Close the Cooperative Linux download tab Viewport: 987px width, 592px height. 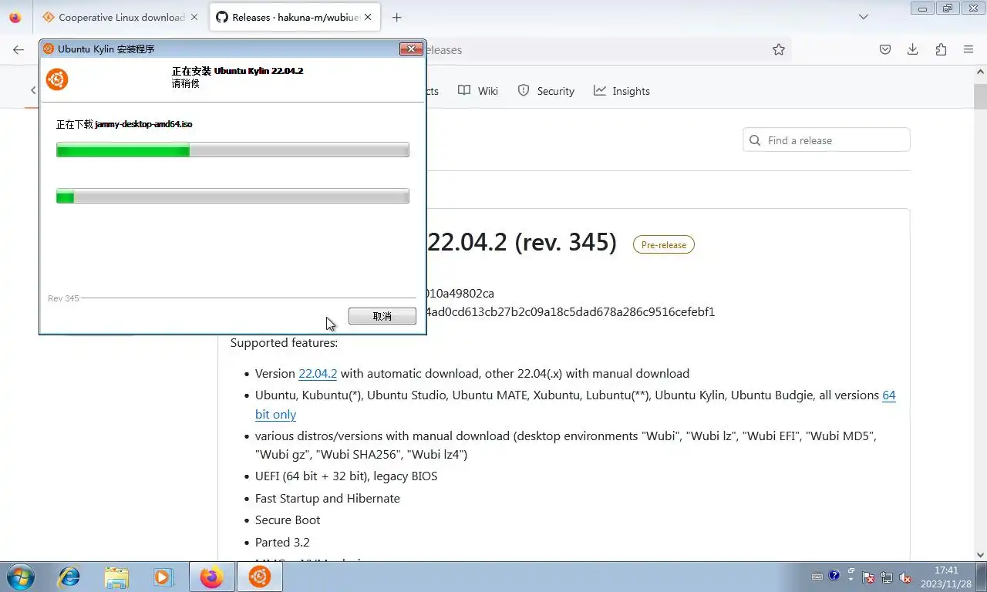tap(194, 17)
